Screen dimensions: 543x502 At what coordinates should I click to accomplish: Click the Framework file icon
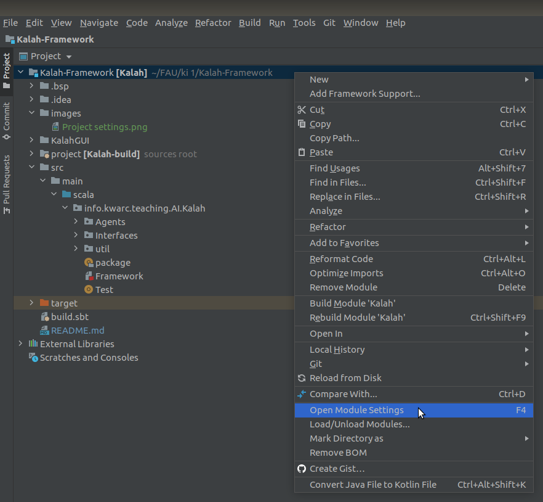(x=89, y=276)
